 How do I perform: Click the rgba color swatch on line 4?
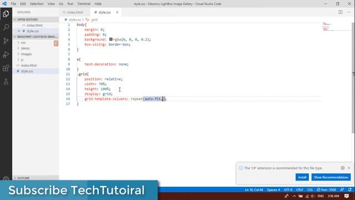tap(111, 39)
